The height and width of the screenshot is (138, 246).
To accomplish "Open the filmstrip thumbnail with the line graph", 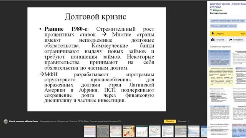I will click(155, 131).
